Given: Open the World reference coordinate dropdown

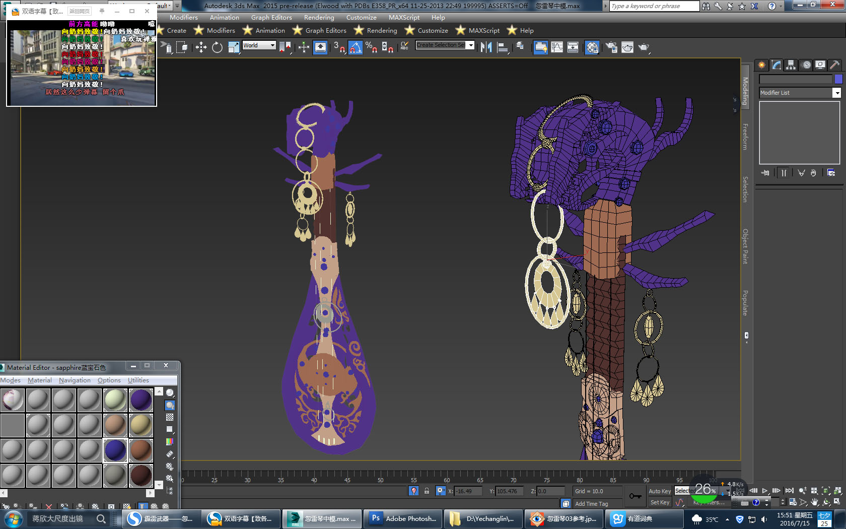Looking at the screenshot, I should (x=259, y=45).
